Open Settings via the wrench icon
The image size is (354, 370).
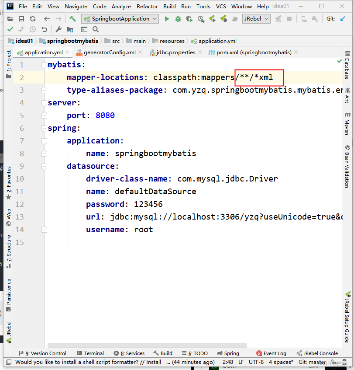pyautogui.click(x=58, y=29)
